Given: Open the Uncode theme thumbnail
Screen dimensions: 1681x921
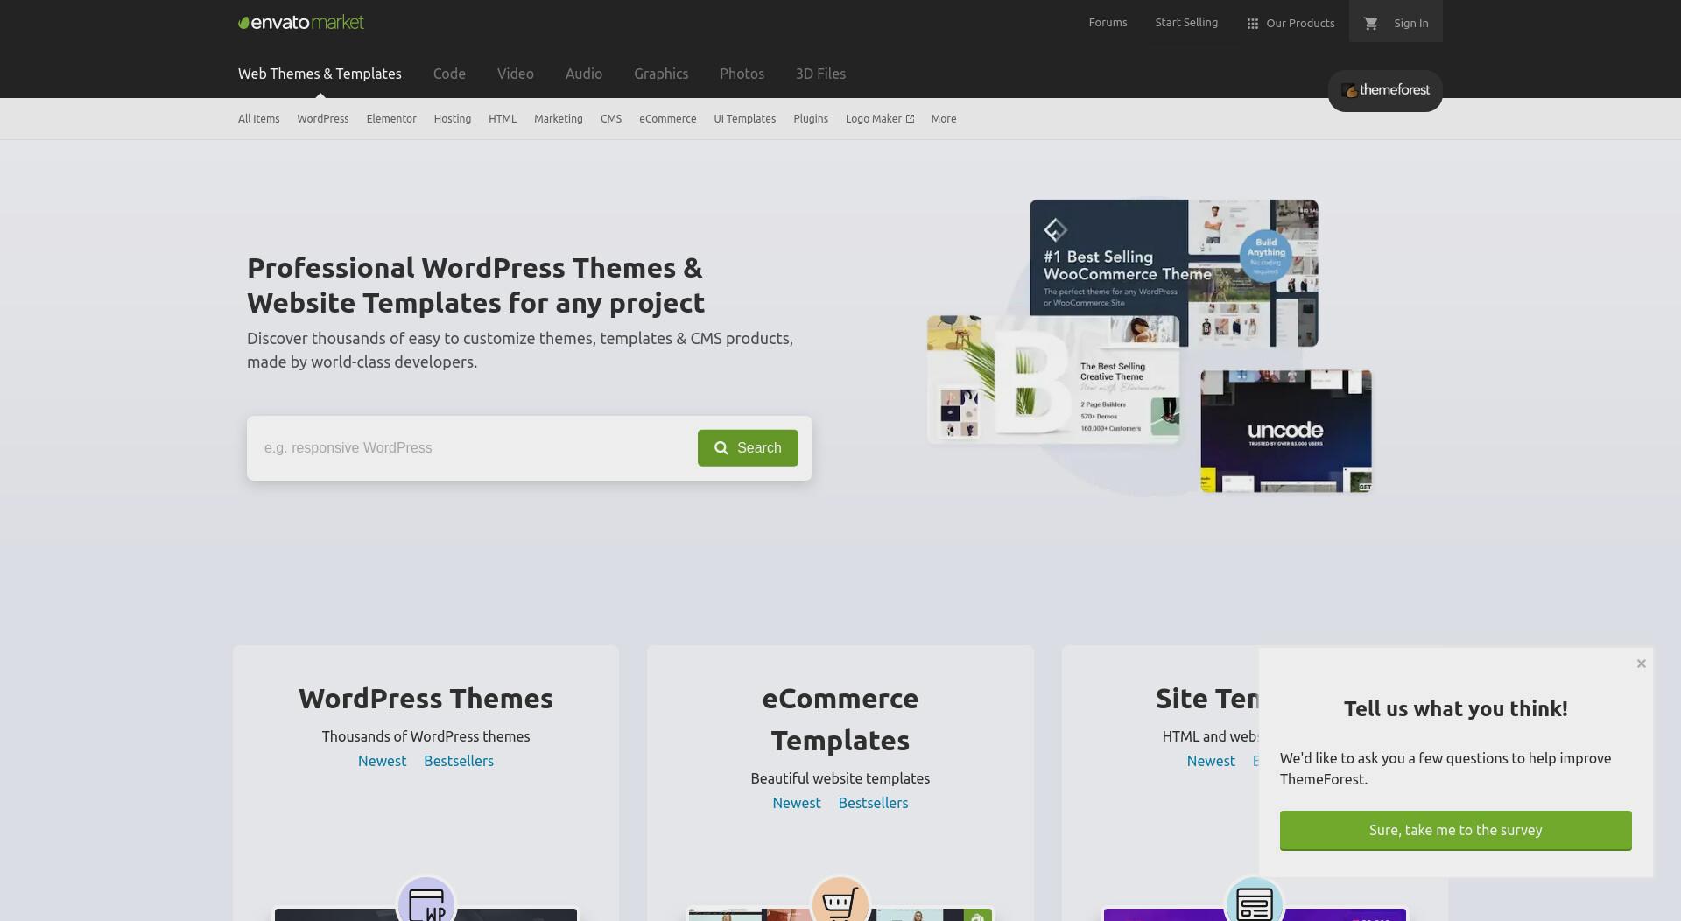Looking at the screenshot, I should [1286, 431].
